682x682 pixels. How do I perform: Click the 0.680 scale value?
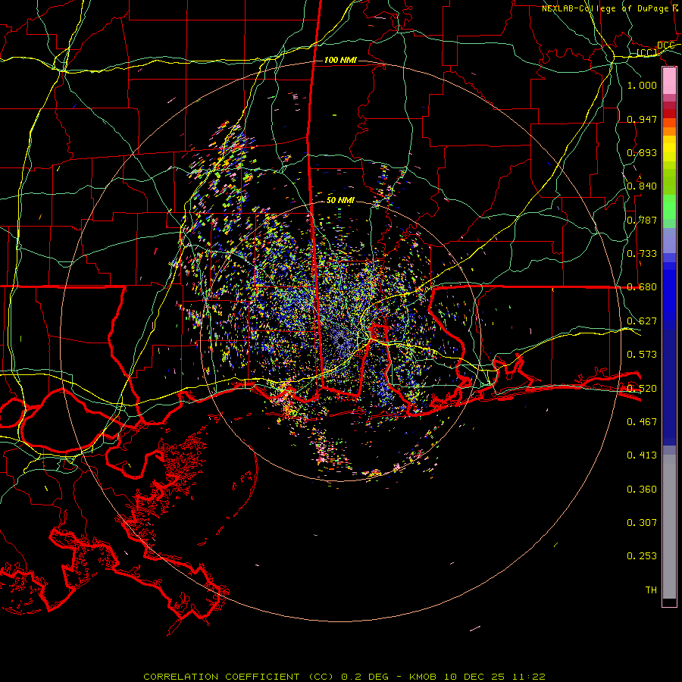point(642,287)
